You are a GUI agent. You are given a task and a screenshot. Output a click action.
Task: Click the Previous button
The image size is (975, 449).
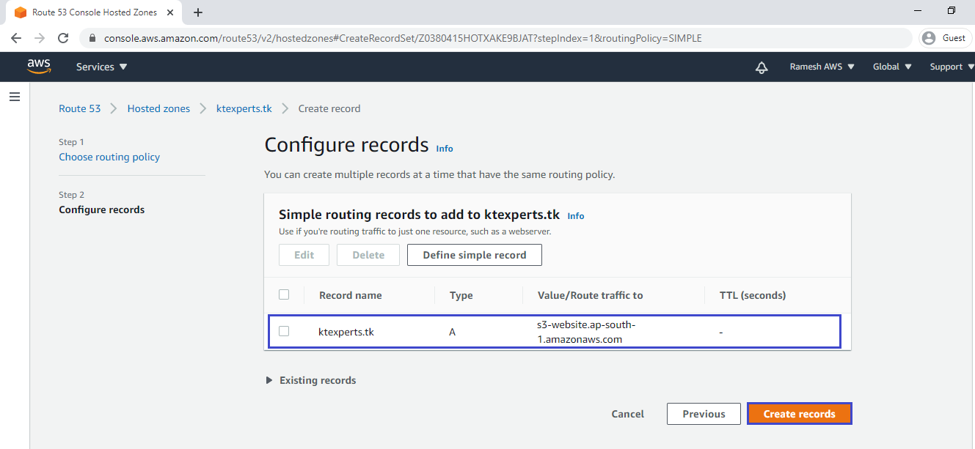coord(704,414)
